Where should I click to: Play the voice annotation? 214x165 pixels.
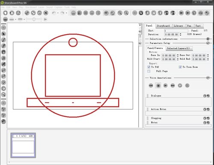[x=165, y=85]
